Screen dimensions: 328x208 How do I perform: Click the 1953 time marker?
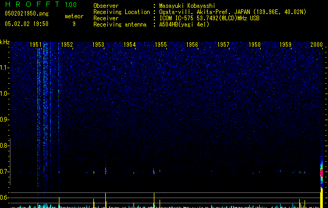98,44
